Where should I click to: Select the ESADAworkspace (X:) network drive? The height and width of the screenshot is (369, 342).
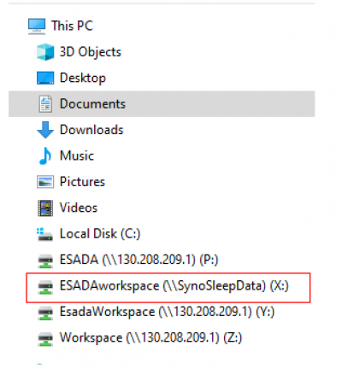click(x=168, y=287)
